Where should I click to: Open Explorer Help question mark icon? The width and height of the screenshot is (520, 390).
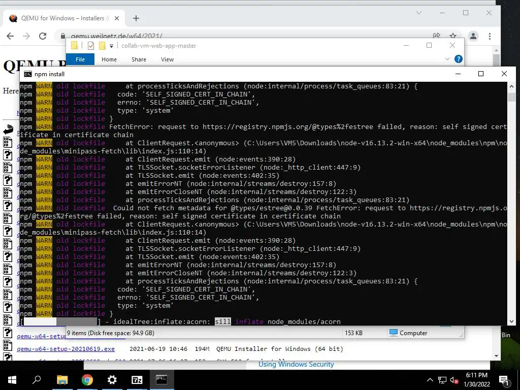click(459, 59)
